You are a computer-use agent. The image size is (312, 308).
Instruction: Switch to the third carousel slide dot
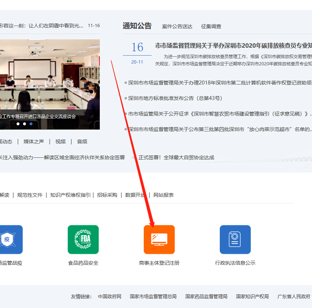pos(31,123)
